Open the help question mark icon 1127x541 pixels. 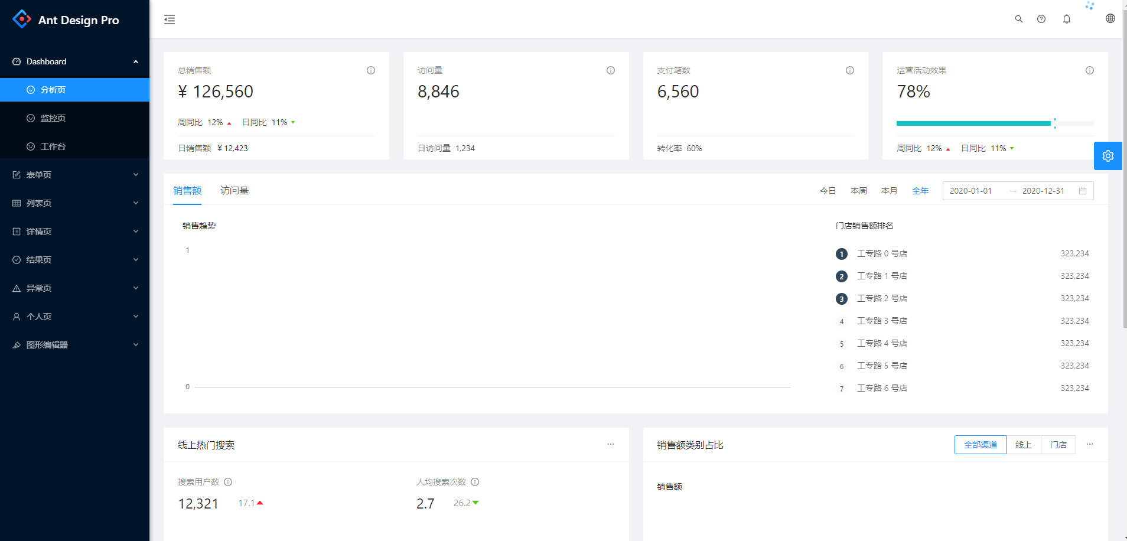pos(1041,19)
